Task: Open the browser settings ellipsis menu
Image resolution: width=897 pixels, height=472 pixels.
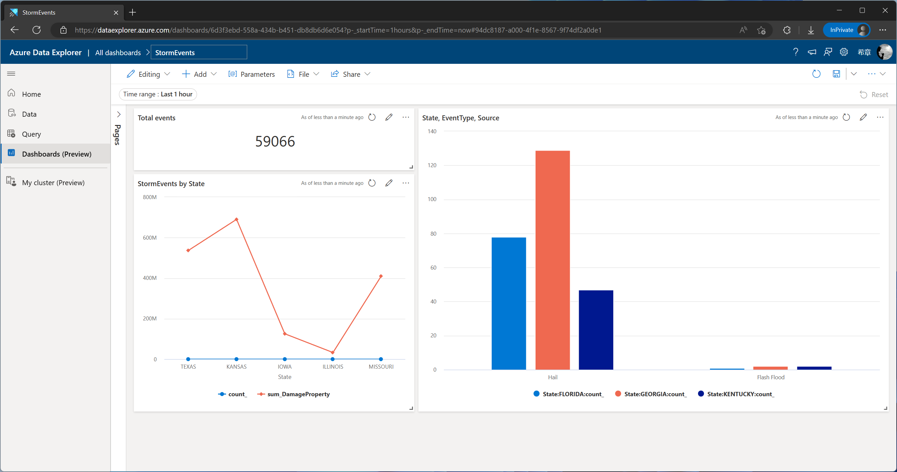Action: (882, 30)
